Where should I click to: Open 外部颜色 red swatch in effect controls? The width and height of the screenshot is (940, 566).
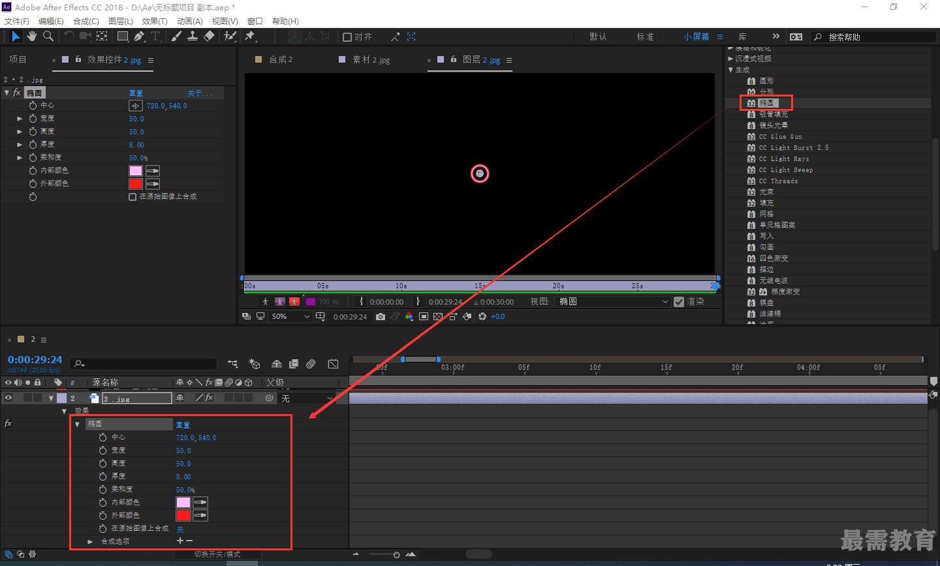pyautogui.click(x=136, y=184)
